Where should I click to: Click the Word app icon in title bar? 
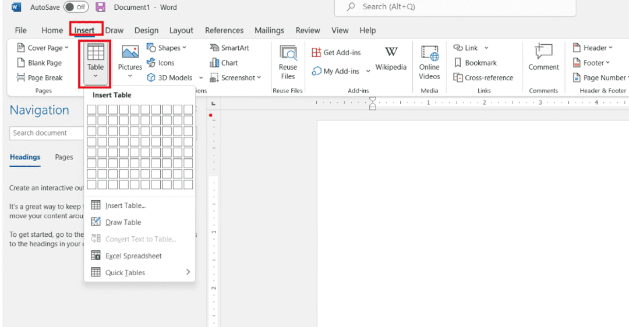16,7
